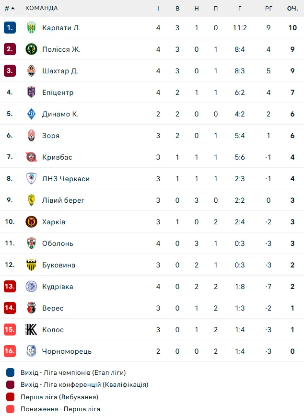Click the Карпати Л. club crest
Image resolution: width=304 pixels, height=417 pixels.
click(31, 28)
